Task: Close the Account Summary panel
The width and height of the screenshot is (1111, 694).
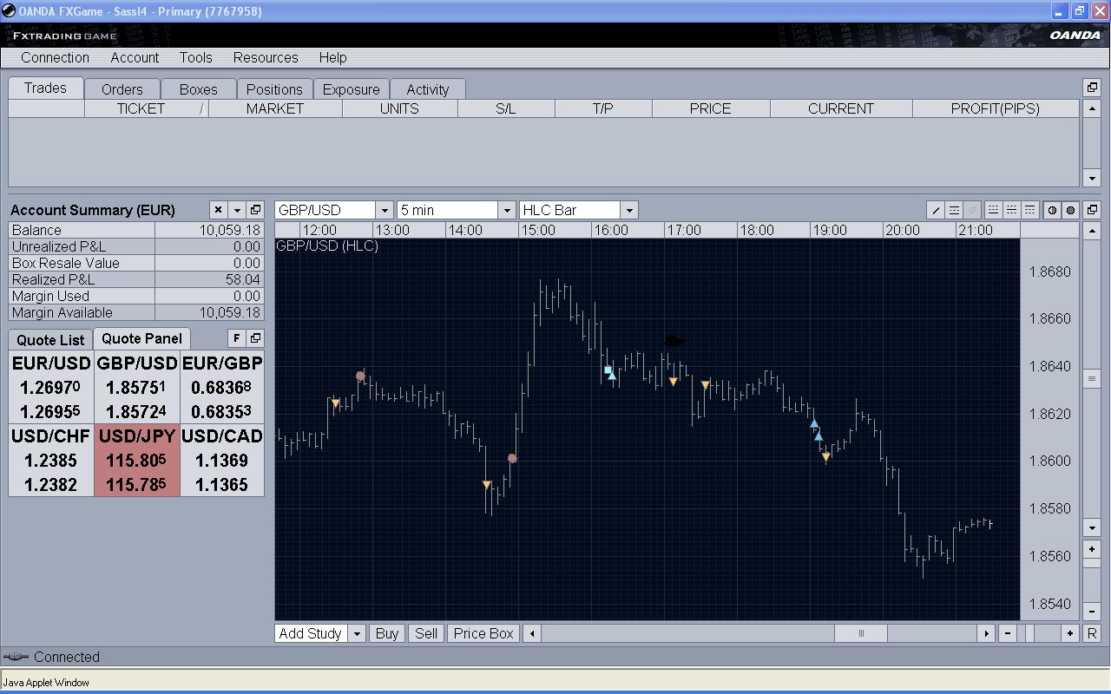Action: click(x=218, y=210)
